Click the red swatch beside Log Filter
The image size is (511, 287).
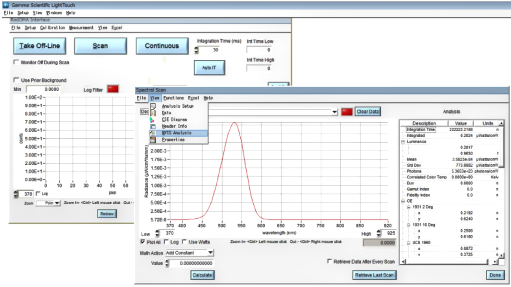(113, 89)
